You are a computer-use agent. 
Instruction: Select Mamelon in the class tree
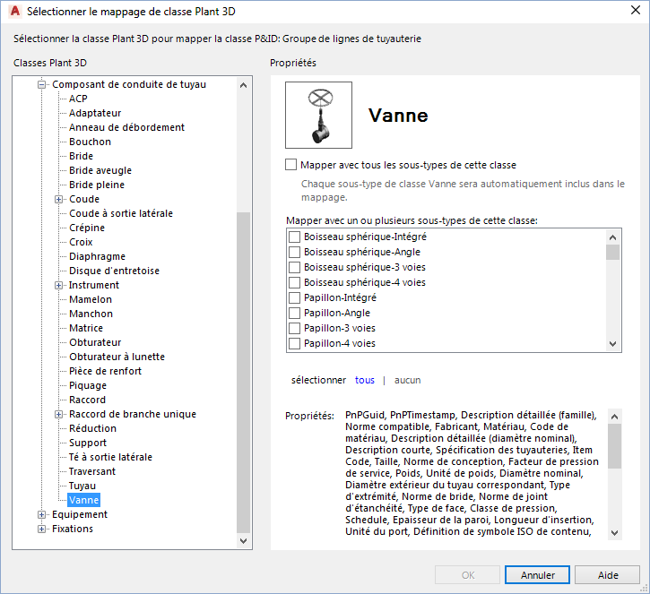(91, 299)
